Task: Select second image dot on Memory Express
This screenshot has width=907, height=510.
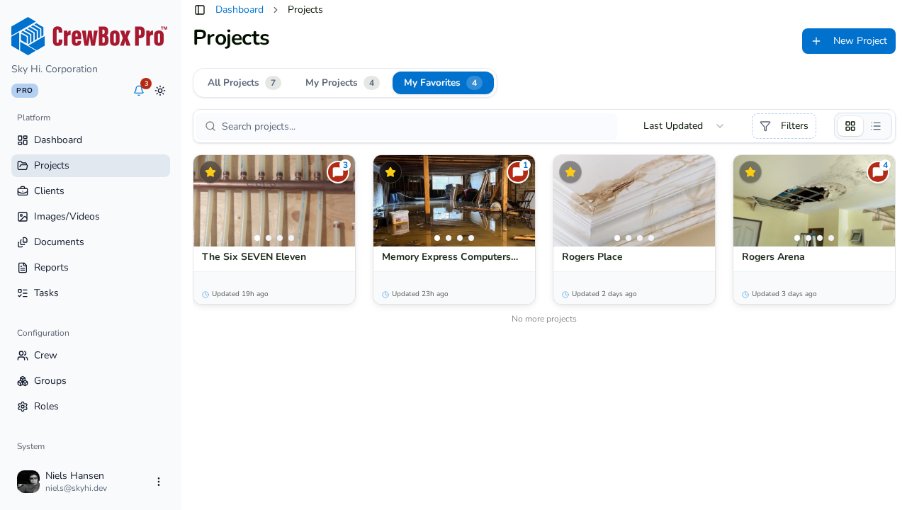Action: (449, 238)
